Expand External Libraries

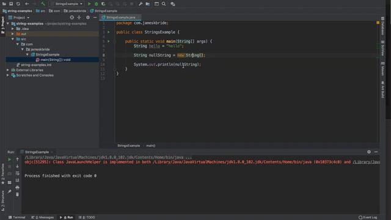8,70
